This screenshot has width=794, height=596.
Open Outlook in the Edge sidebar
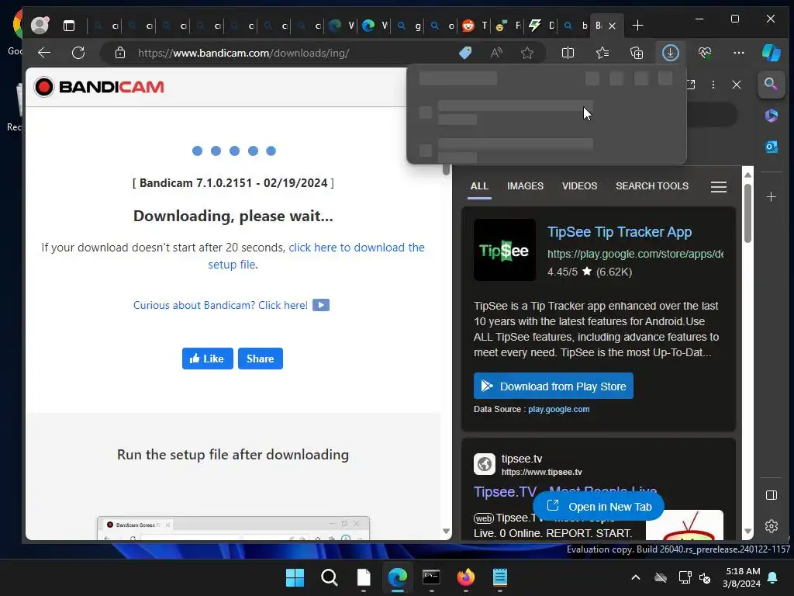772,147
